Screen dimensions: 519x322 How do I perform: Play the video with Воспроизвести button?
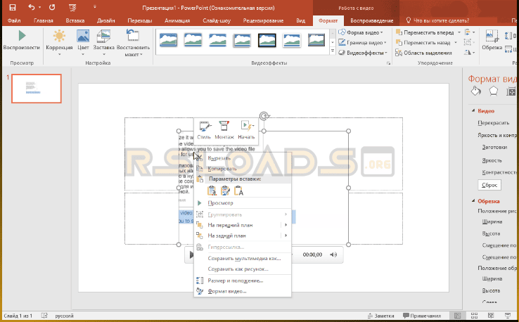click(22, 40)
